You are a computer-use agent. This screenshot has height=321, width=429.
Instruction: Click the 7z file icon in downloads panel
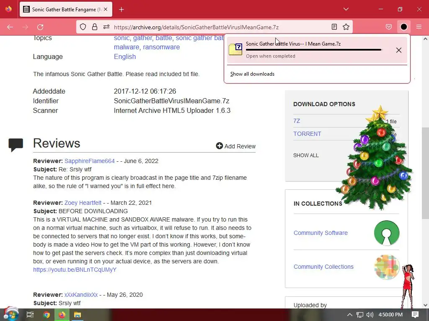point(235,49)
